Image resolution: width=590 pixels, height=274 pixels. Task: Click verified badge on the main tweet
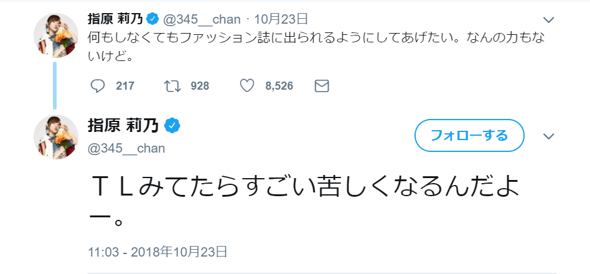[x=172, y=126]
